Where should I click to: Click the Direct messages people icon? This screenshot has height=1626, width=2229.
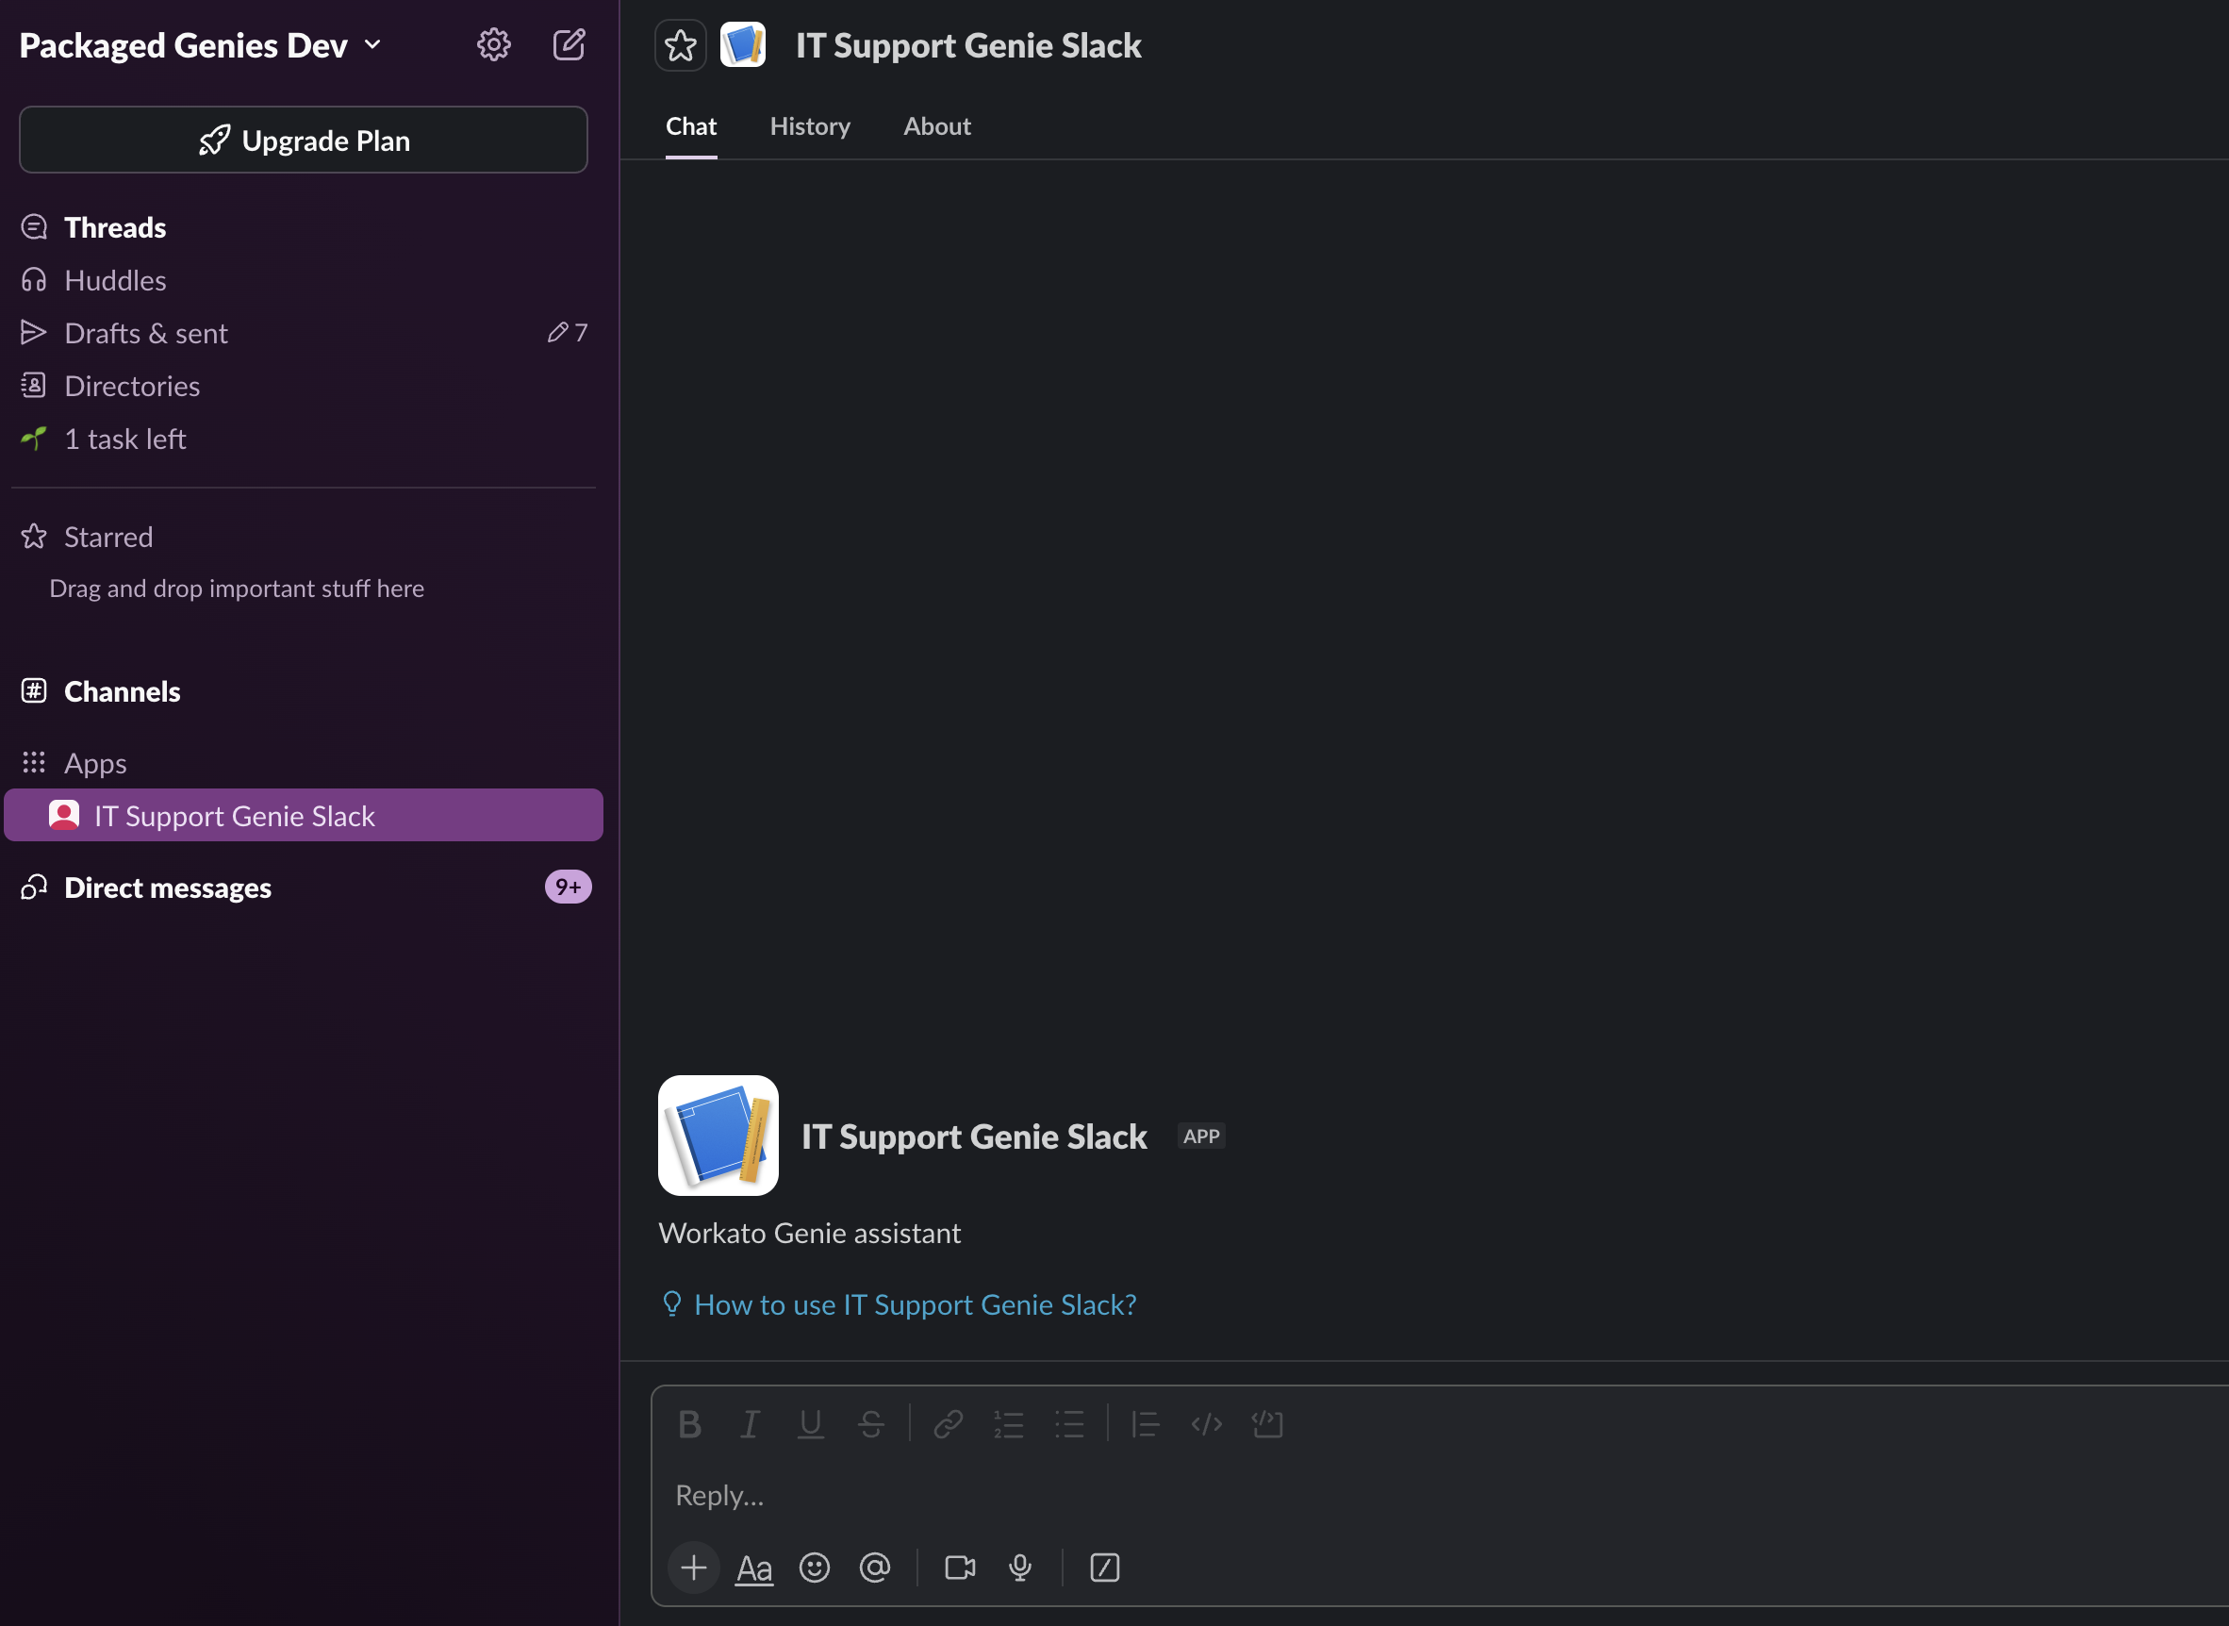tap(33, 887)
